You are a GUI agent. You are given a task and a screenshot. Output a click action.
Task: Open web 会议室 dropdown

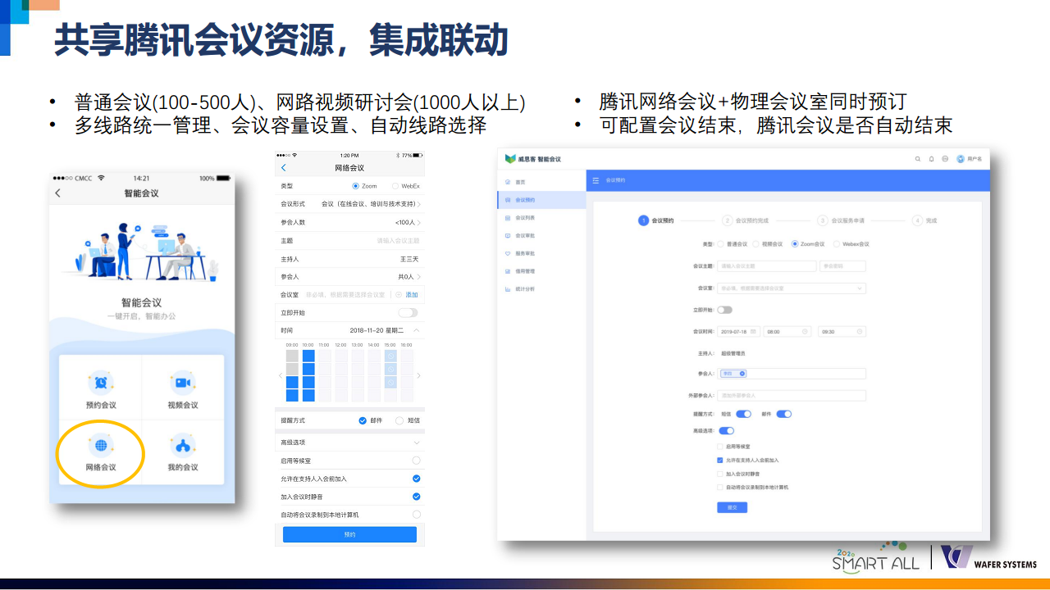point(792,288)
